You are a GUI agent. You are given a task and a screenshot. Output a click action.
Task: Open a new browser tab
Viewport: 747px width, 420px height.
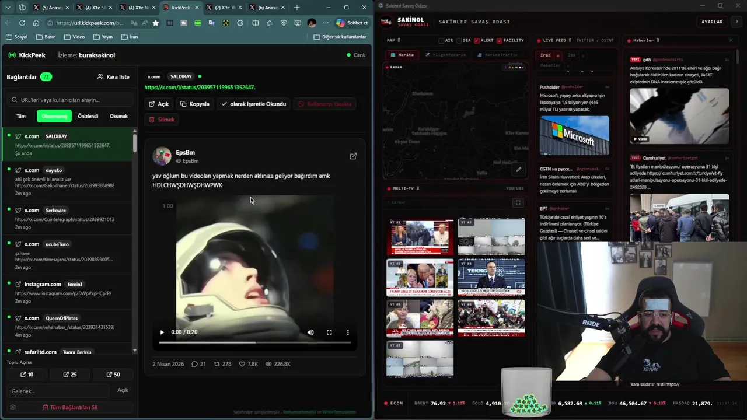297,8
